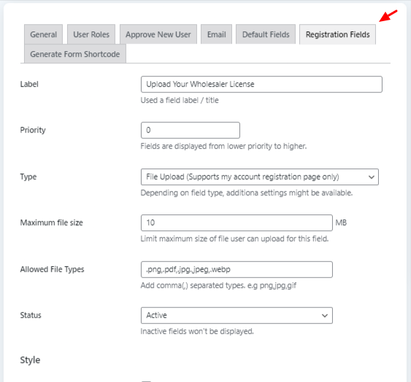Focus the Label text field

pos(261,84)
